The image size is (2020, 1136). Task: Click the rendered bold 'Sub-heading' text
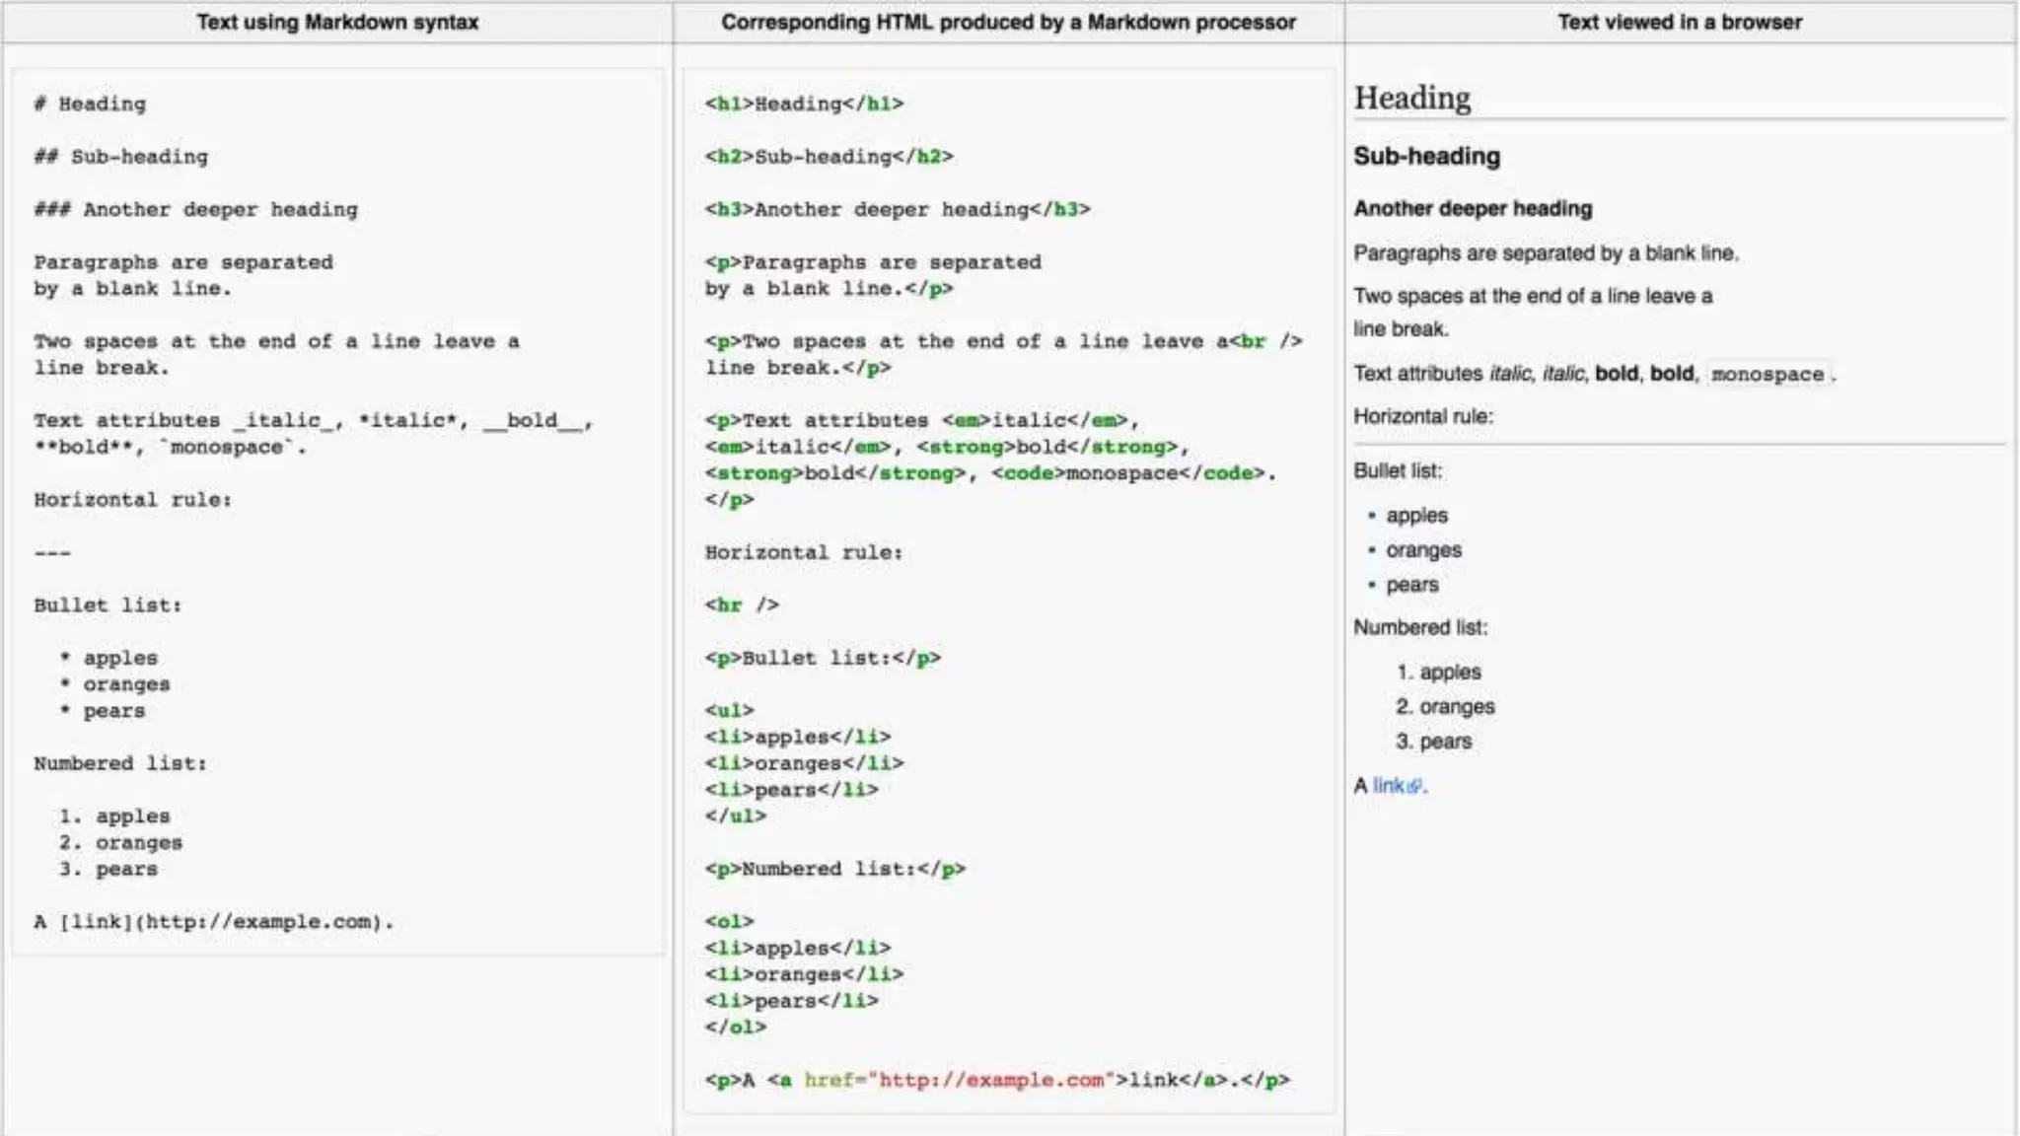click(1426, 156)
